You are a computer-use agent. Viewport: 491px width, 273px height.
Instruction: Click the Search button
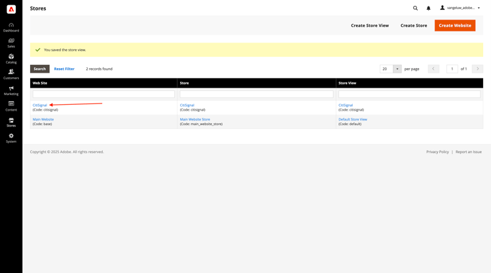pos(40,69)
